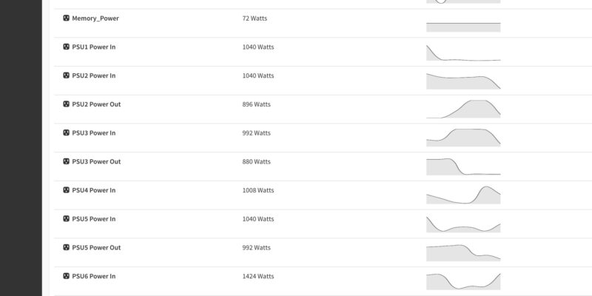
Task: Open the Memory_Power sensor label
Action: [95, 18]
